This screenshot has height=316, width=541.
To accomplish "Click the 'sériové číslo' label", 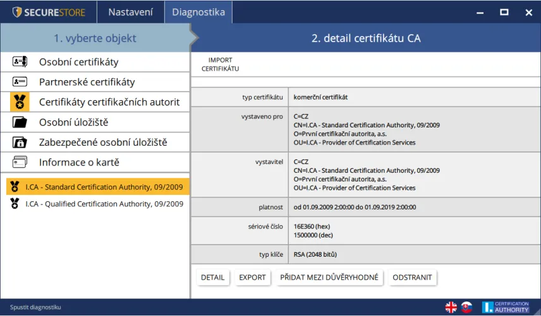I will [265, 226].
